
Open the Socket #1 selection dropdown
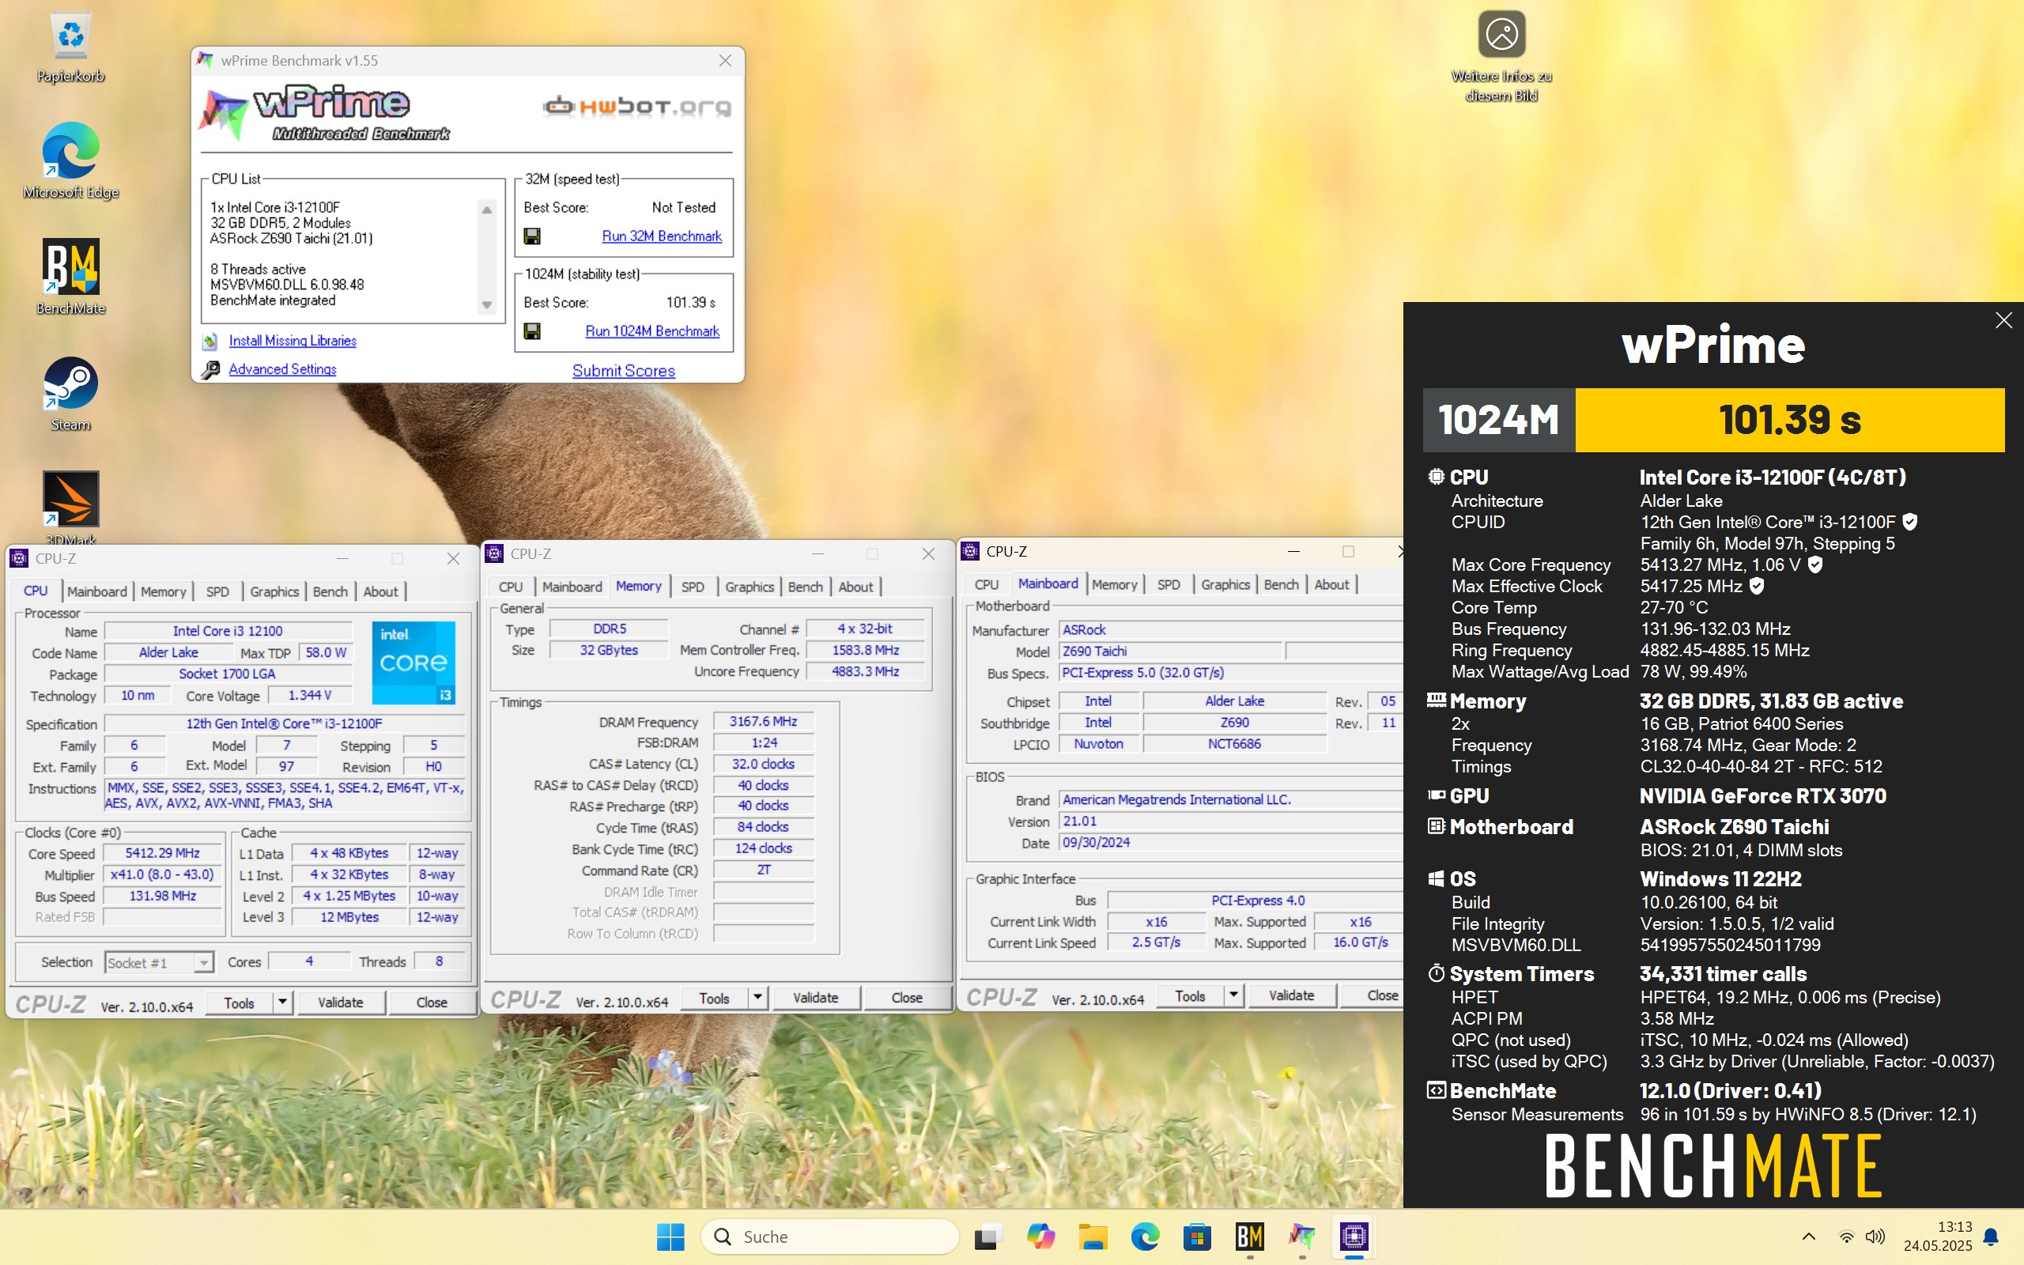pyautogui.click(x=204, y=963)
